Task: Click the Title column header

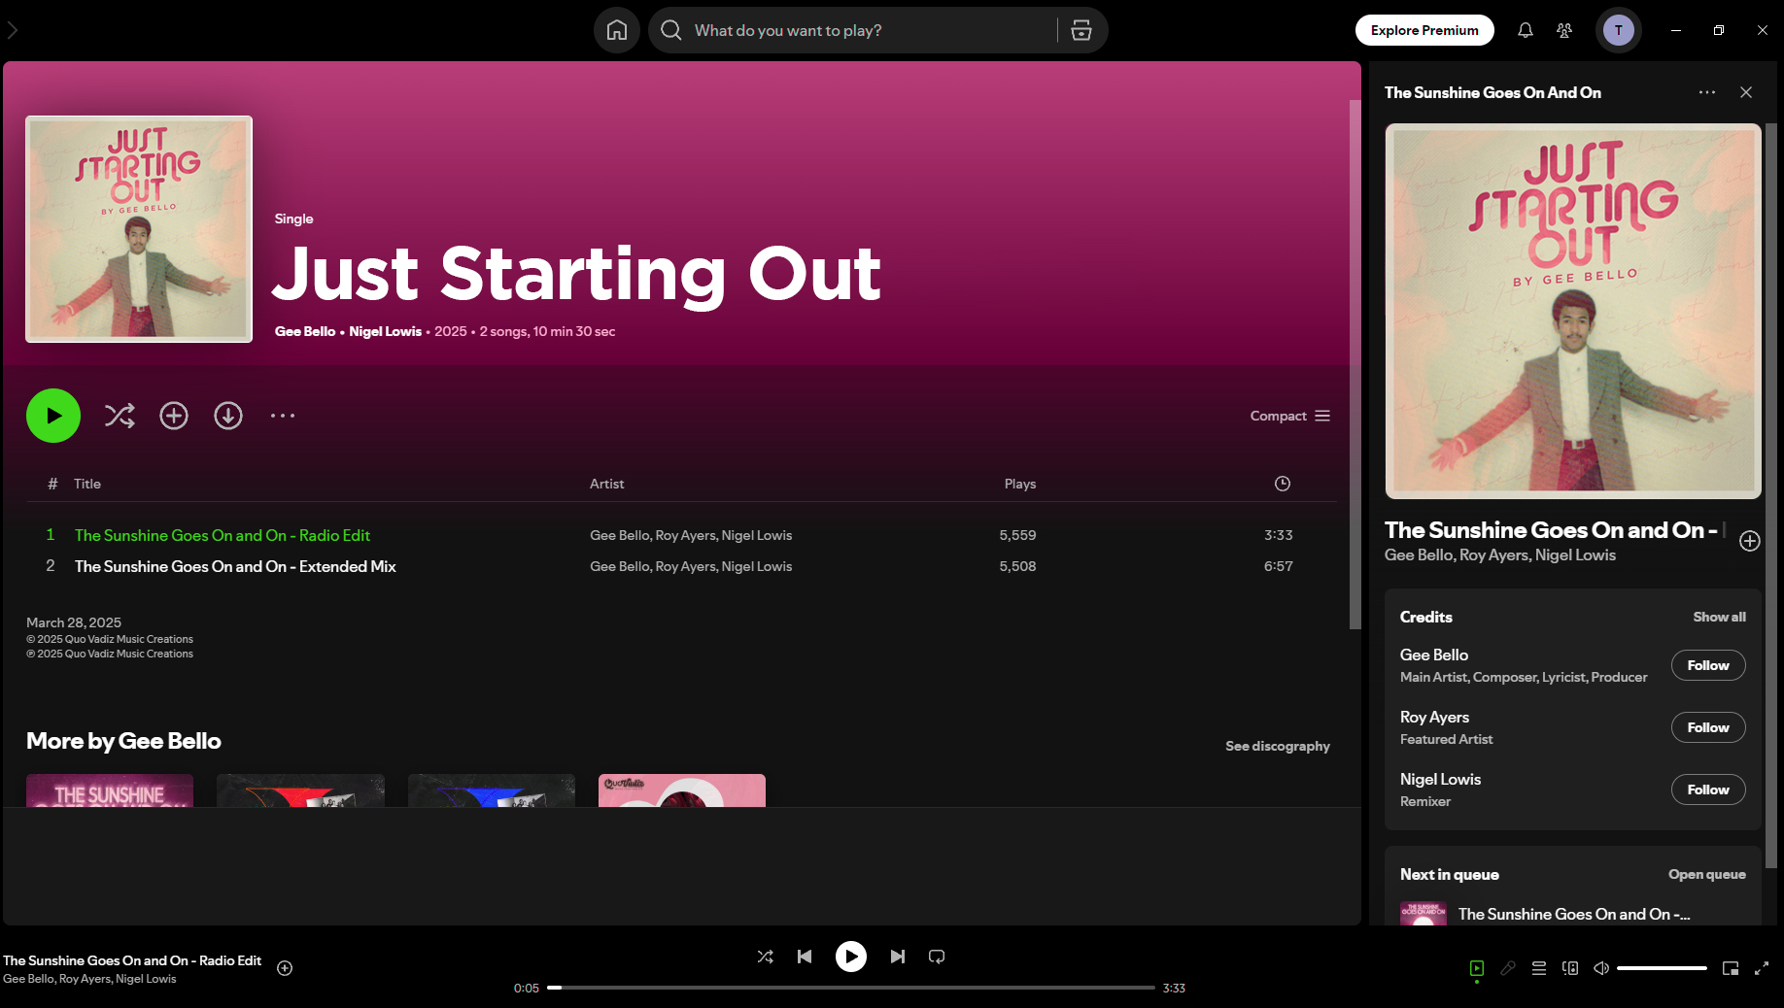Action: point(87,484)
